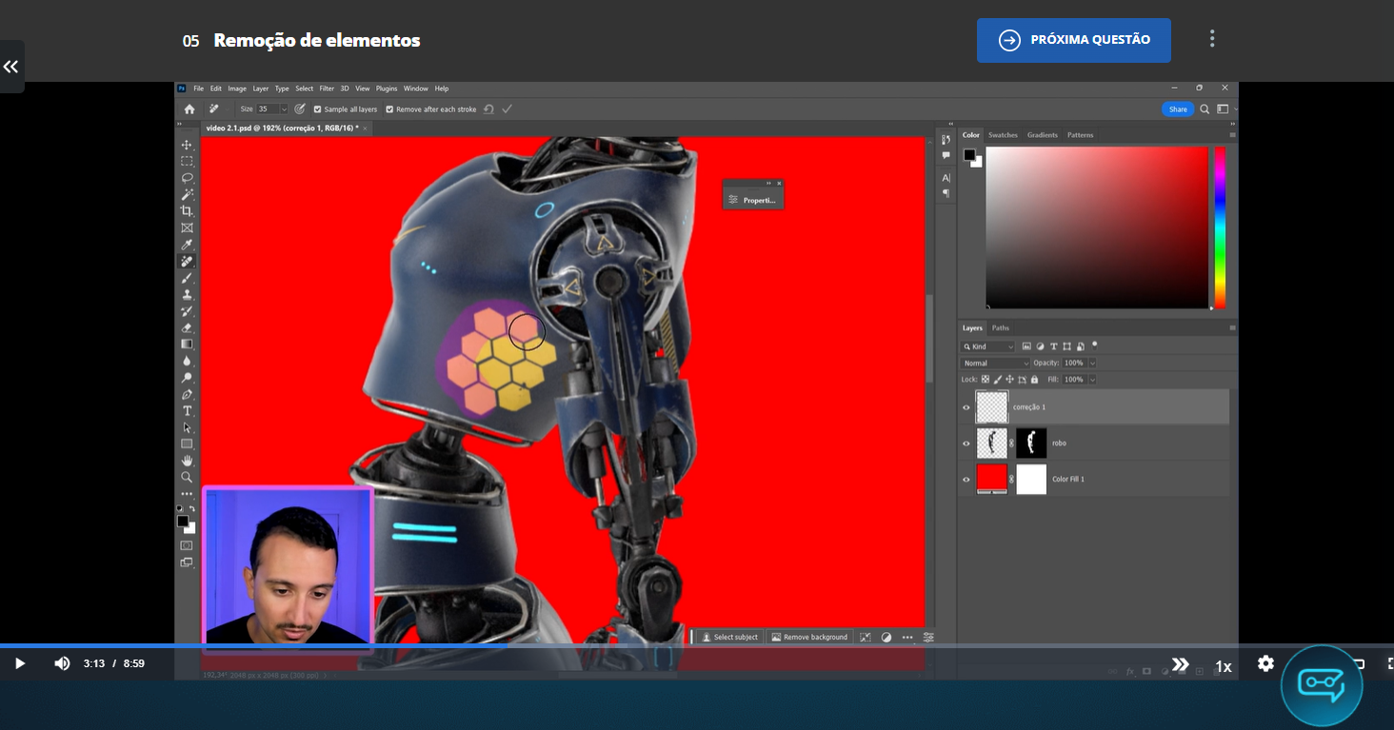Hide the robo layer
This screenshot has width=1394, height=730.
(x=966, y=444)
